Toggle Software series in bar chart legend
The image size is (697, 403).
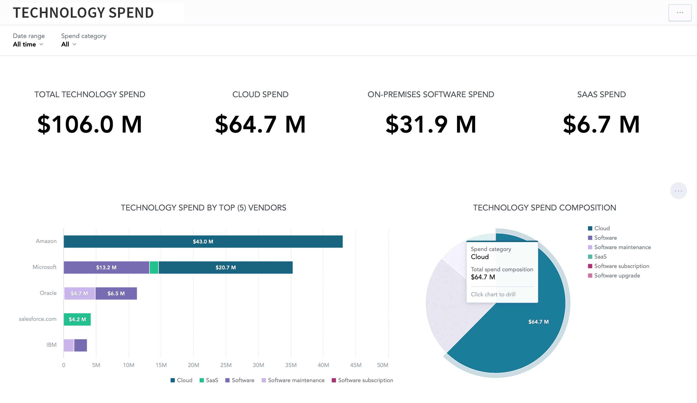pos(240,380)
